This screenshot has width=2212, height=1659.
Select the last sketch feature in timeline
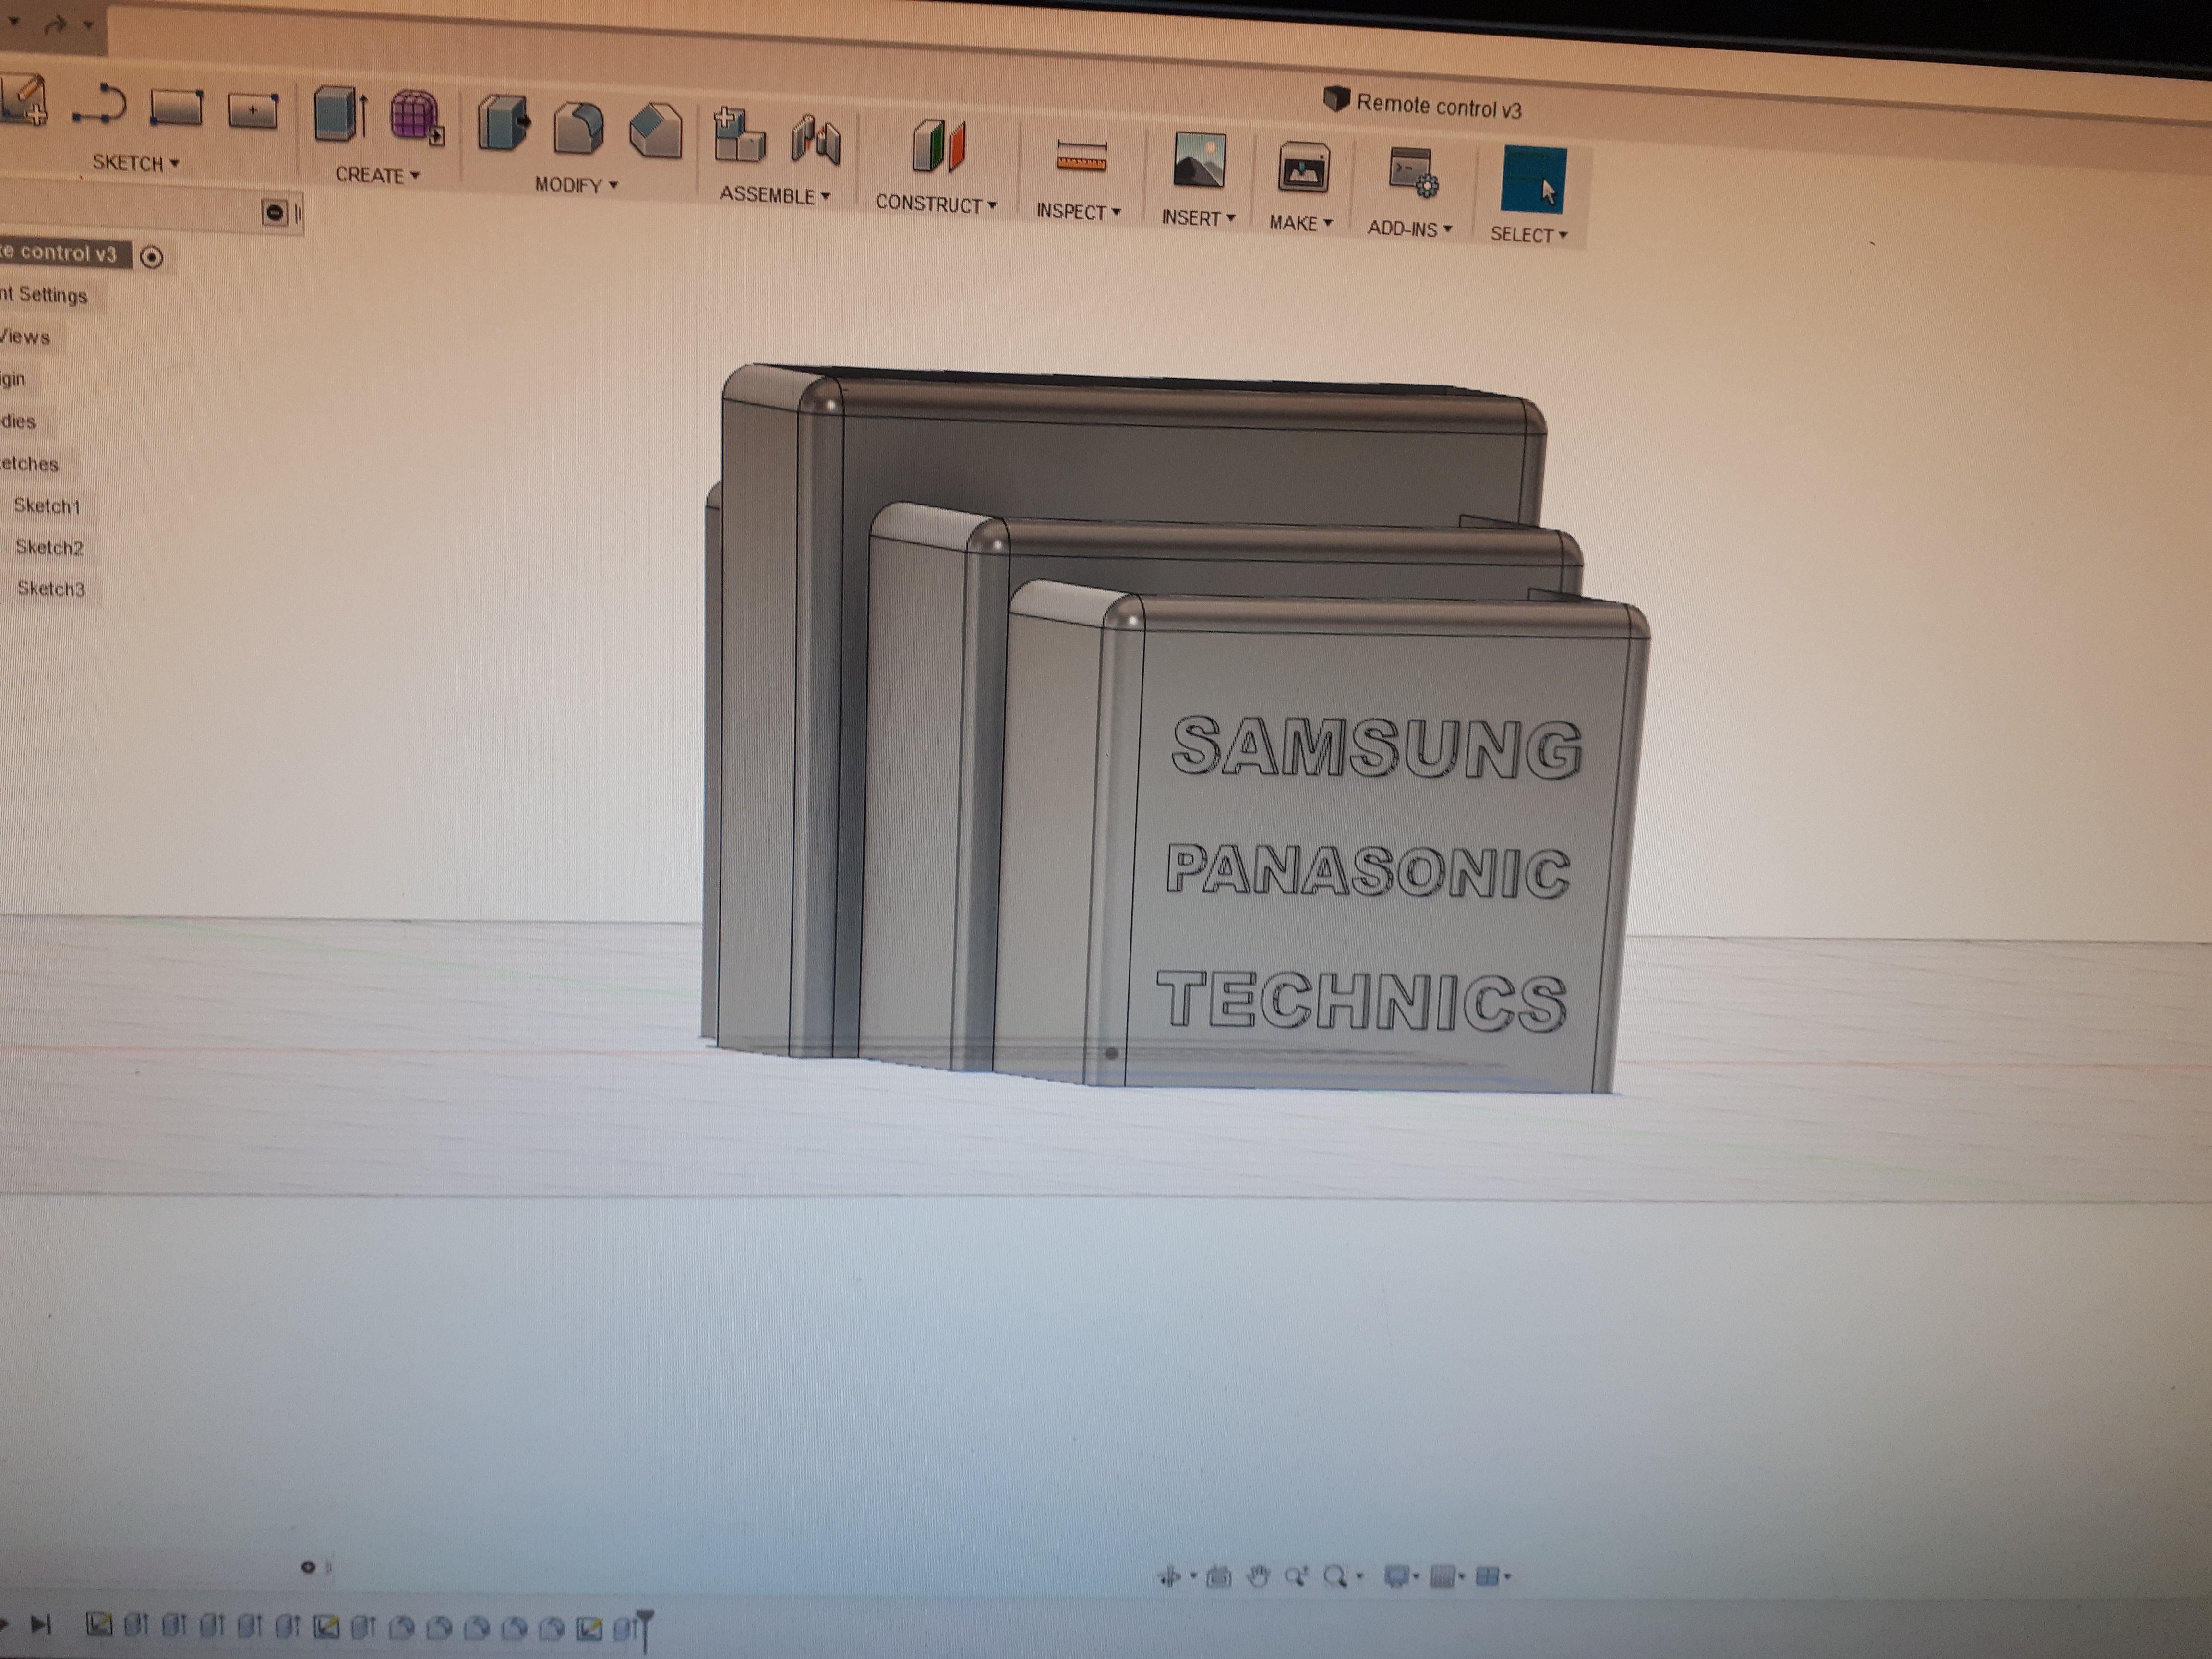(589, 1629)
